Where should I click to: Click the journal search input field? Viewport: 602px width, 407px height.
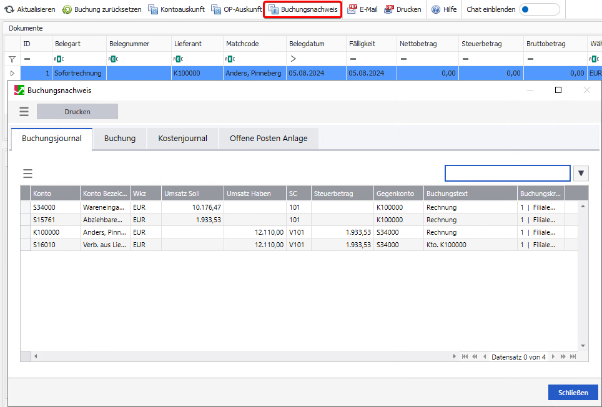pos(507,173)
